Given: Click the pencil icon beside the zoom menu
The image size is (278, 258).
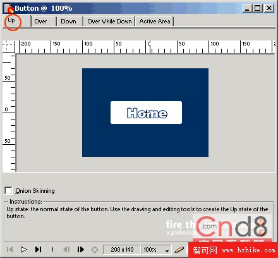Looking at the screenshot, I should tap(179, 250).
